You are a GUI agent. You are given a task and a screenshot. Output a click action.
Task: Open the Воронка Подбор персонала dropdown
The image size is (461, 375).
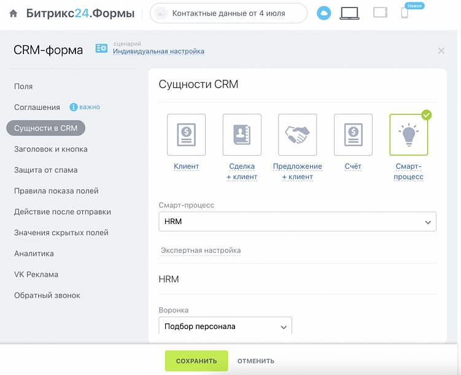point(225,327)
